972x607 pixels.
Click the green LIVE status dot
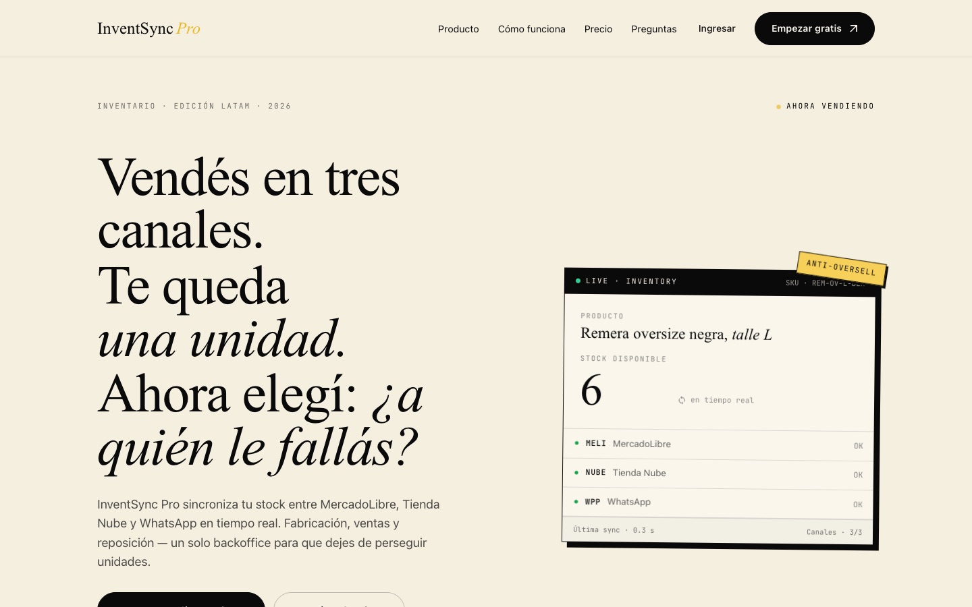click(578, 281)
